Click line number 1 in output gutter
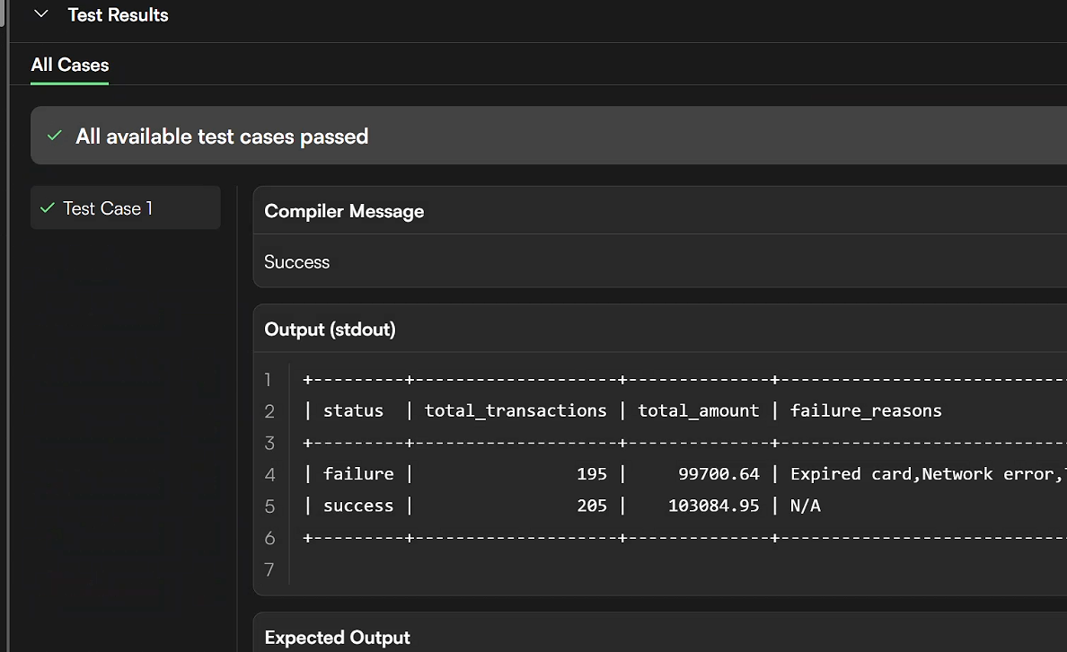 (268, 380)
